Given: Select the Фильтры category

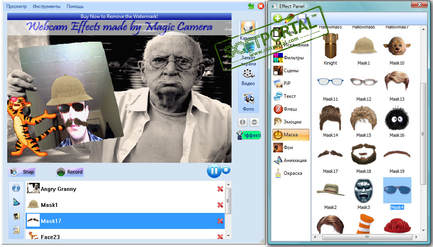Looking at the screenshot, I should 291,58.
